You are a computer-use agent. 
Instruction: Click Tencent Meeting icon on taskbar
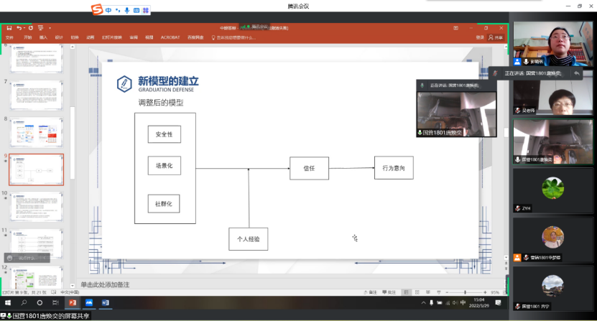[89, 303]
